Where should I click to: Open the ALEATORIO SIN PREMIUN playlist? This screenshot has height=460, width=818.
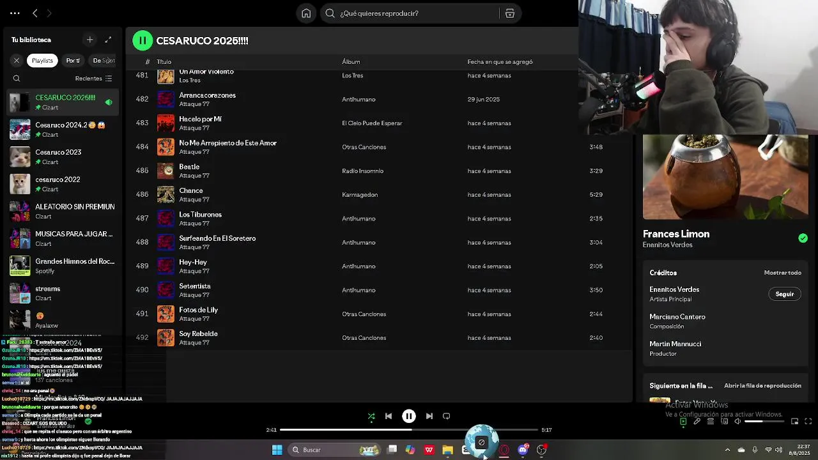click(x=62, y=211)
